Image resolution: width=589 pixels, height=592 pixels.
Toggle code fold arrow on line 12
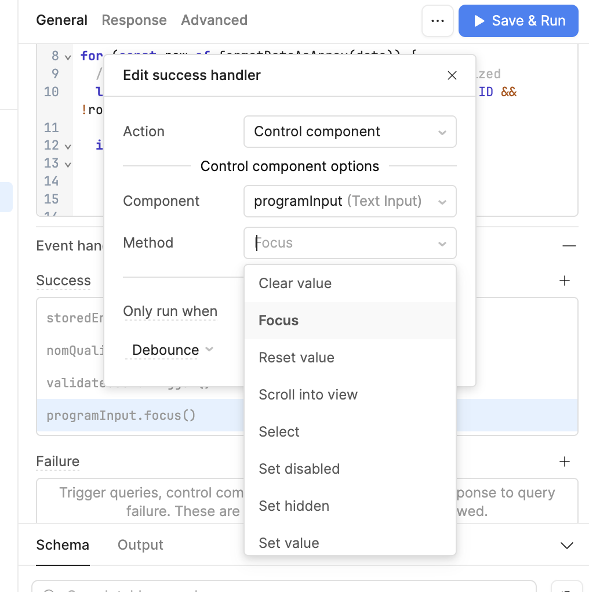pyautogui.click(x=68, y=146)
